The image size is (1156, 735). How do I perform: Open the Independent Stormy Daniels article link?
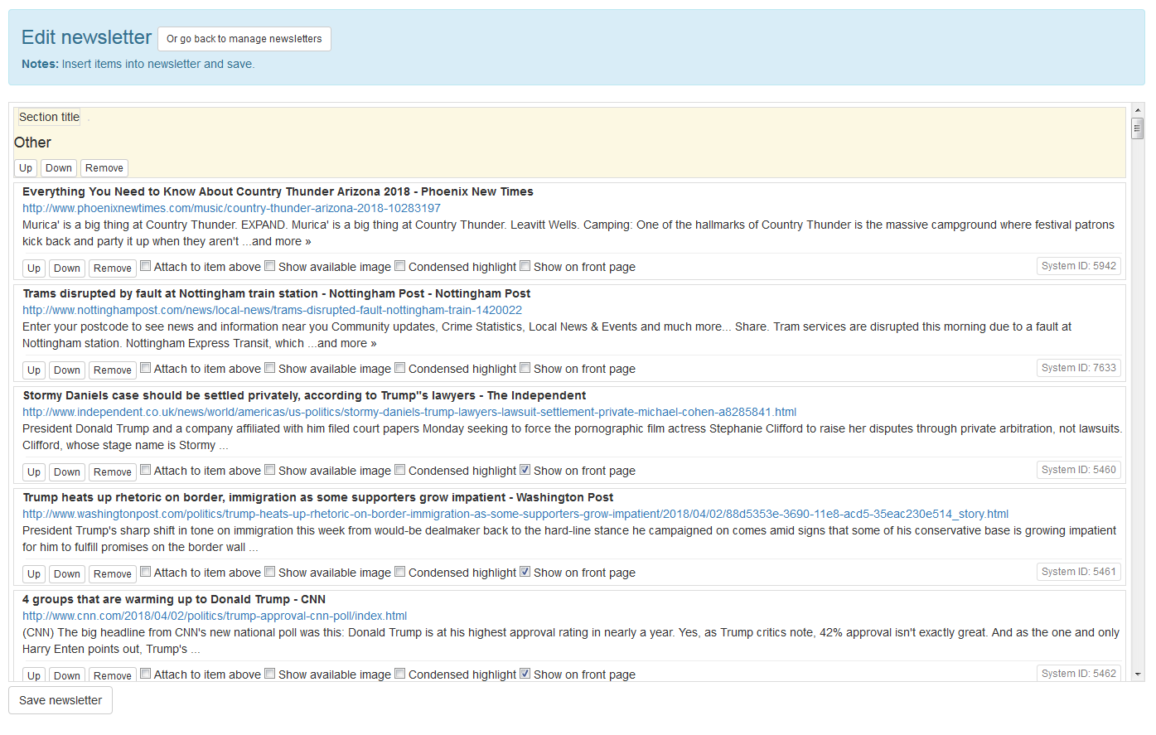pos(409,412)
